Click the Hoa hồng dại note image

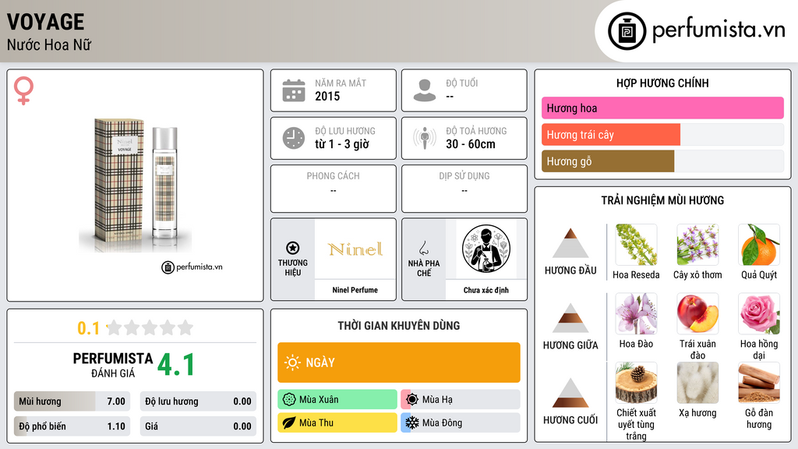pyautogui.click(x=759, y=313)
